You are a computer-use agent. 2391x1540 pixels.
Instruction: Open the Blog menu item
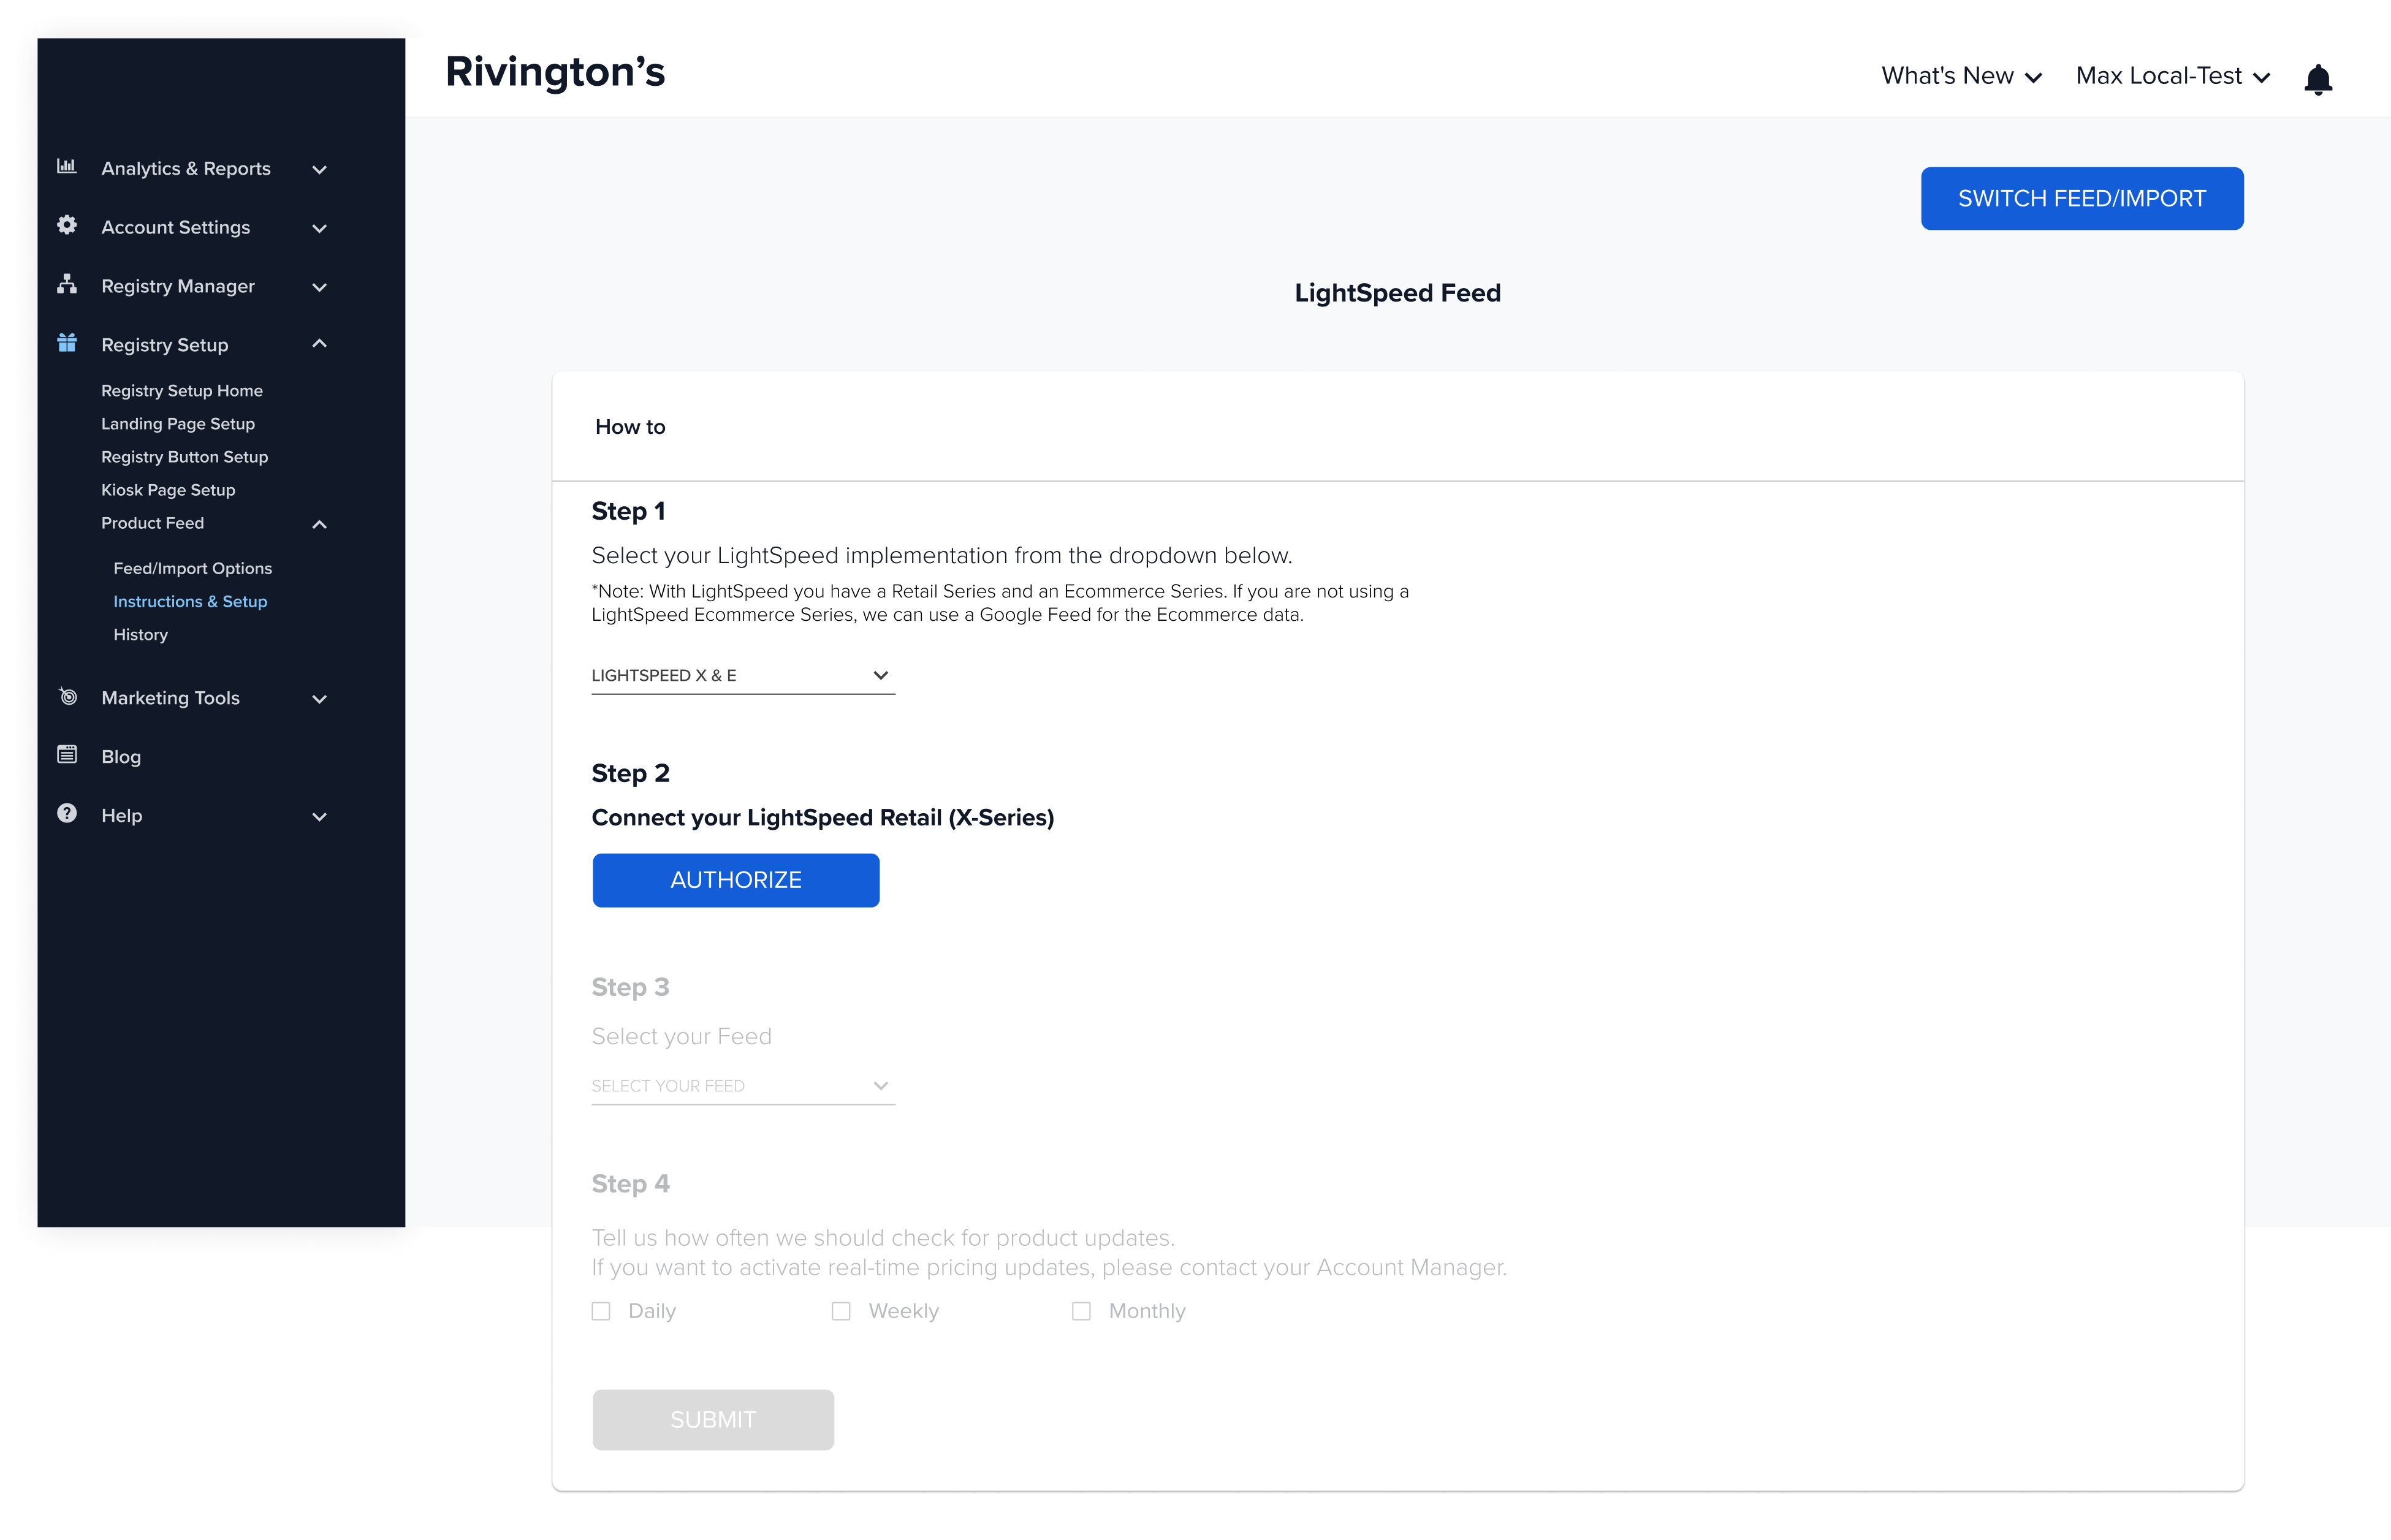click(121, 756)
